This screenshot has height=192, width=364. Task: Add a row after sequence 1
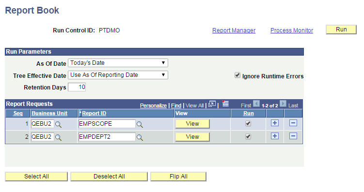pyautogui.click(x=275, y=123)
